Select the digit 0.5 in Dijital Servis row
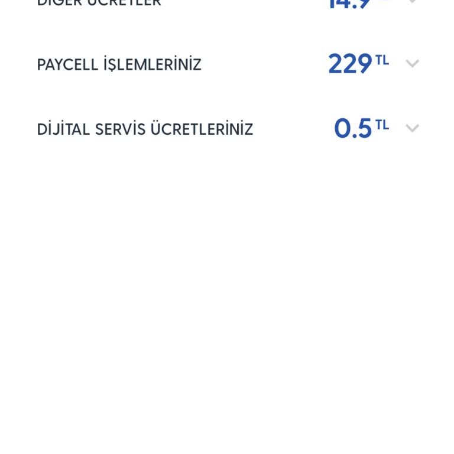454x454 pixels. (x=353, y=128)
